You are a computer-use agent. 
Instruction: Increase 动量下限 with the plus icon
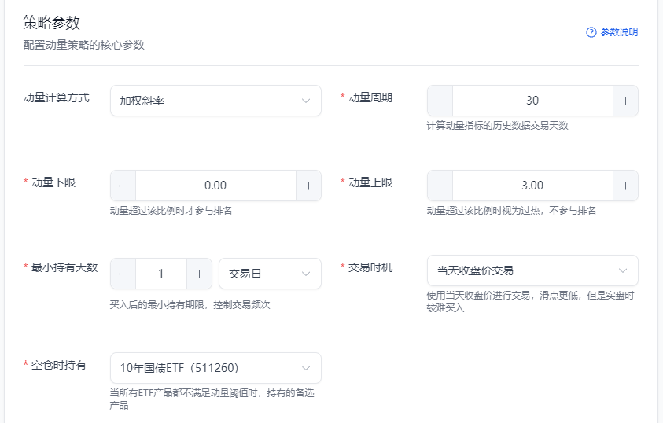308,186
